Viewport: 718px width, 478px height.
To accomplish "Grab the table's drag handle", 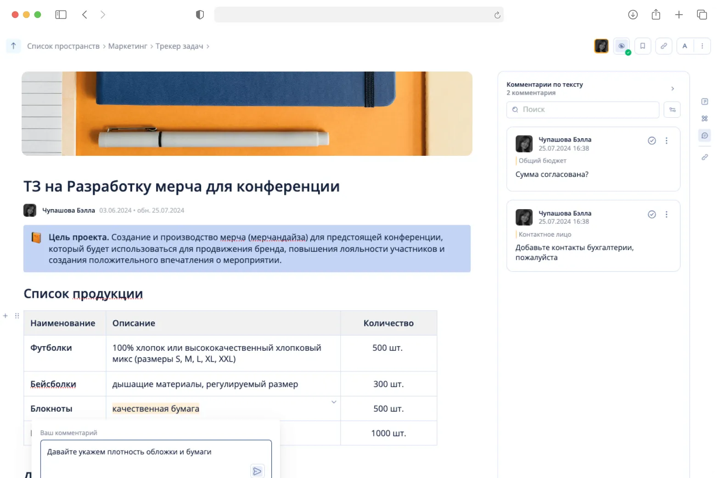I will tap(17, 316).
